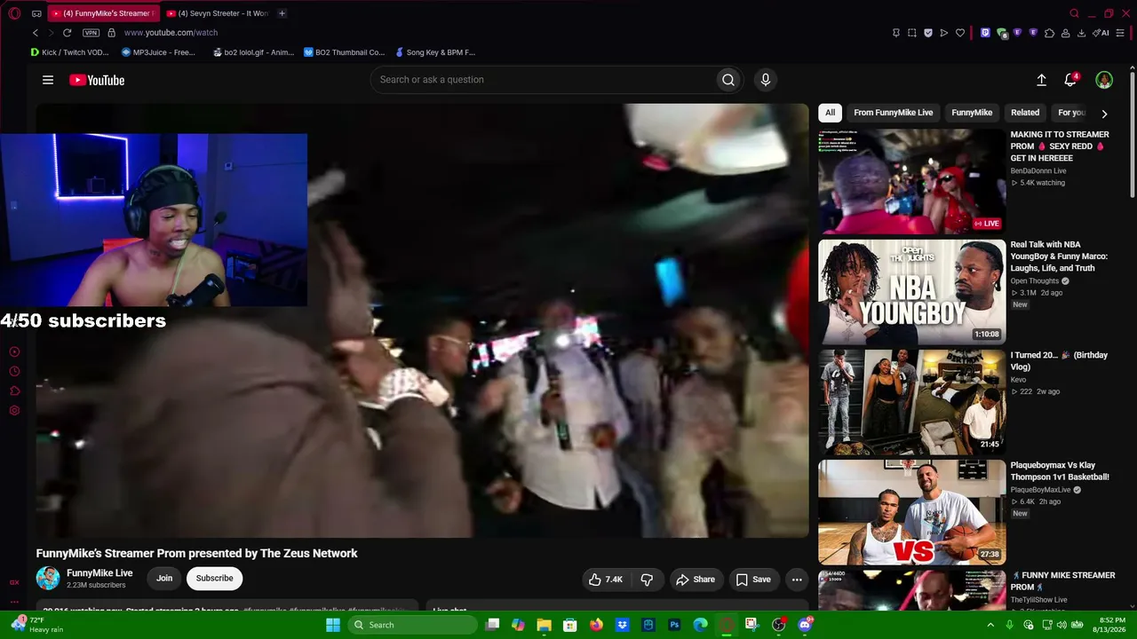Open Opera AI assistant button
Image resolution: width=1137 pixels, height=639 pixels.
[x=1101, y=33]
